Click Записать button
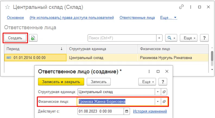 tap(99, 82)
